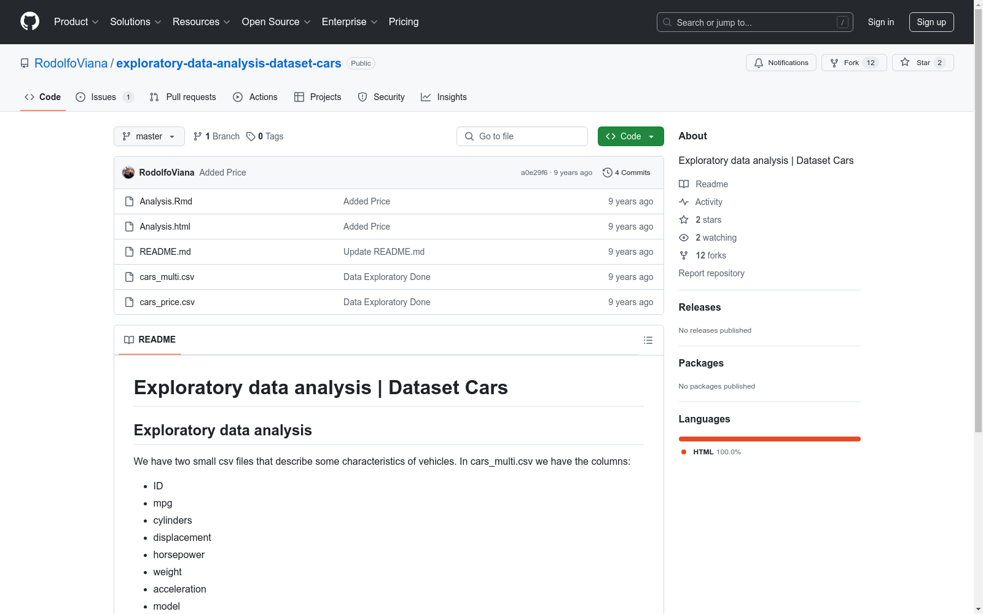This screenshot has width=983, height=614.
Task: Click the history clock icon beside Commits
Action: tap(608, 173)
